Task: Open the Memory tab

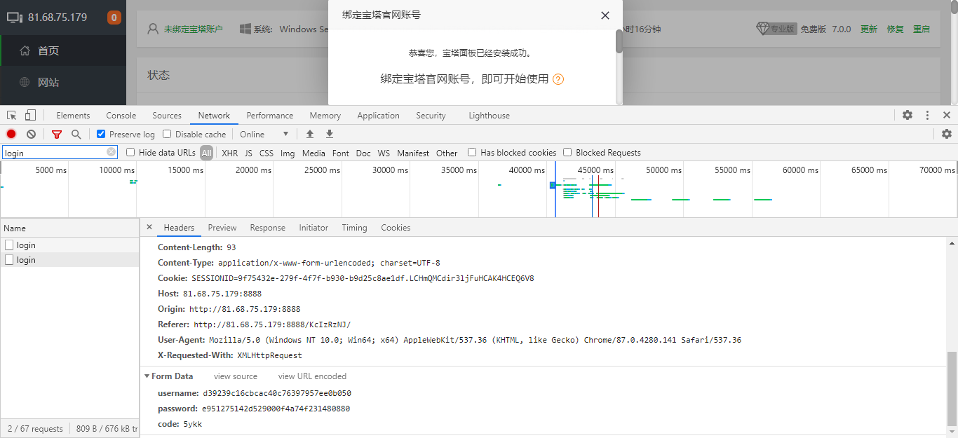Action: [x=325, y=116]
